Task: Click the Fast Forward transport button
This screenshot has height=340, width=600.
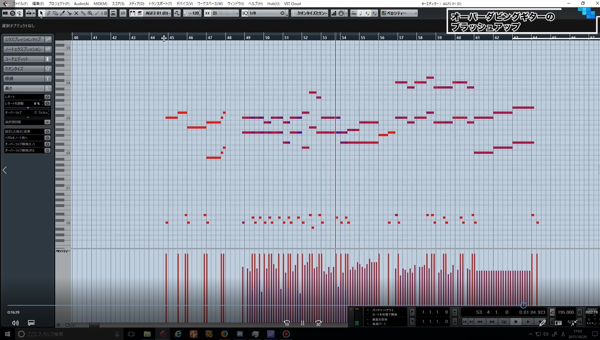Action: [492, 322]
